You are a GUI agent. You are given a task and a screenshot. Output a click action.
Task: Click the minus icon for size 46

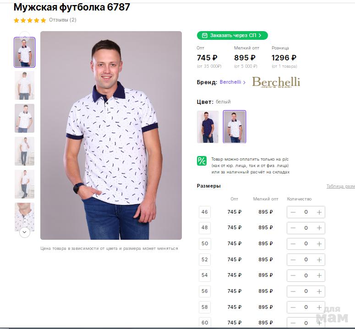pyautogui.click(x=293, y=212)
